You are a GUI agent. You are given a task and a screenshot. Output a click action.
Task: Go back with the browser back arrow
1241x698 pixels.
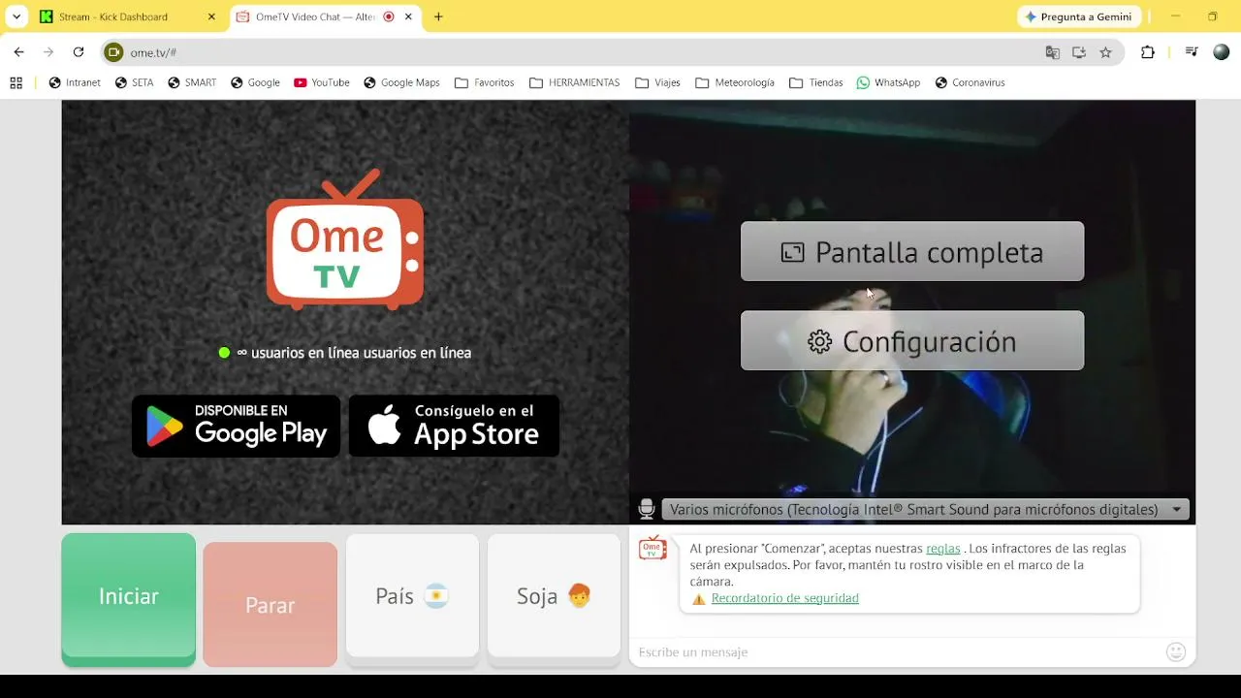18,52
